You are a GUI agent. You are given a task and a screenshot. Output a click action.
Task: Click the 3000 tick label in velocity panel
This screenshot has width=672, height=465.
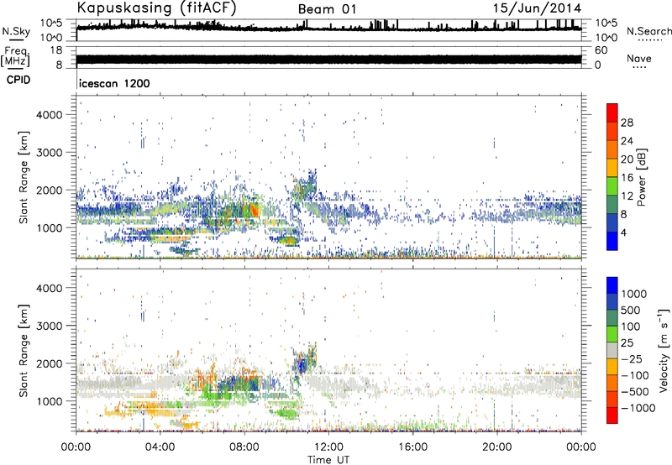click(x=49, y=326)
